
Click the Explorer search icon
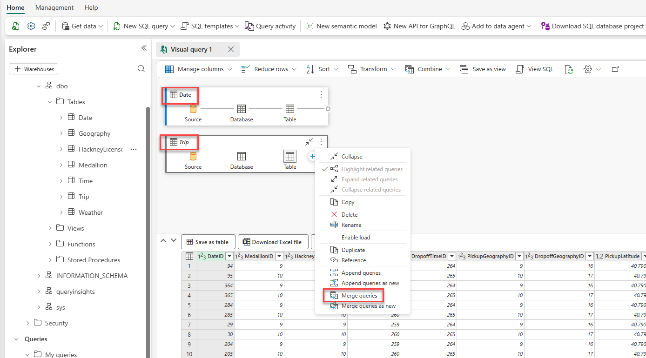tap(141, 69)
